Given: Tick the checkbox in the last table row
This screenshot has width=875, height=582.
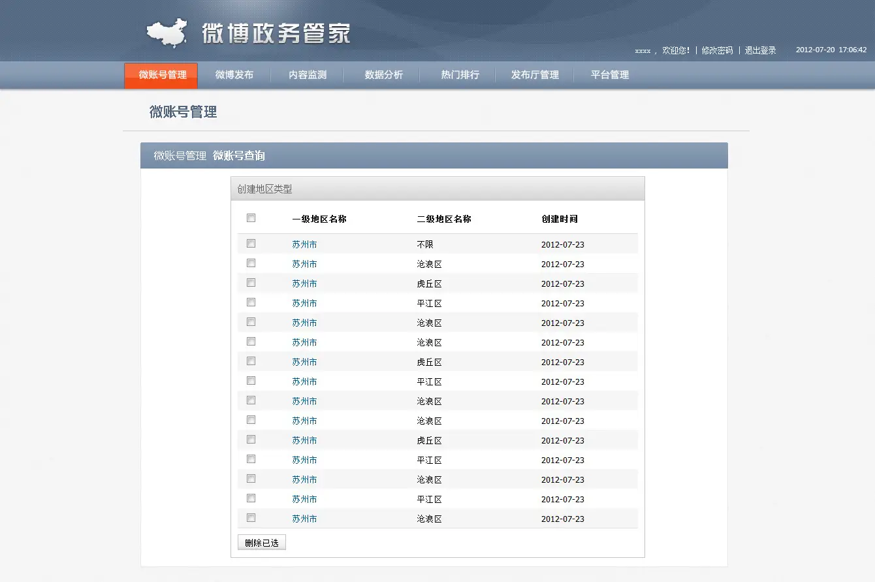Looking at the screenshot, I should 251,518.
